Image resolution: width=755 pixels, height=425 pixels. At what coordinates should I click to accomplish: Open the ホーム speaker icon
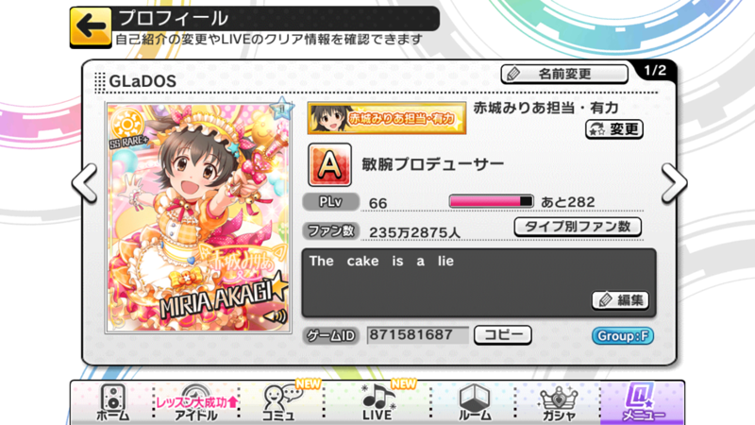113,403
